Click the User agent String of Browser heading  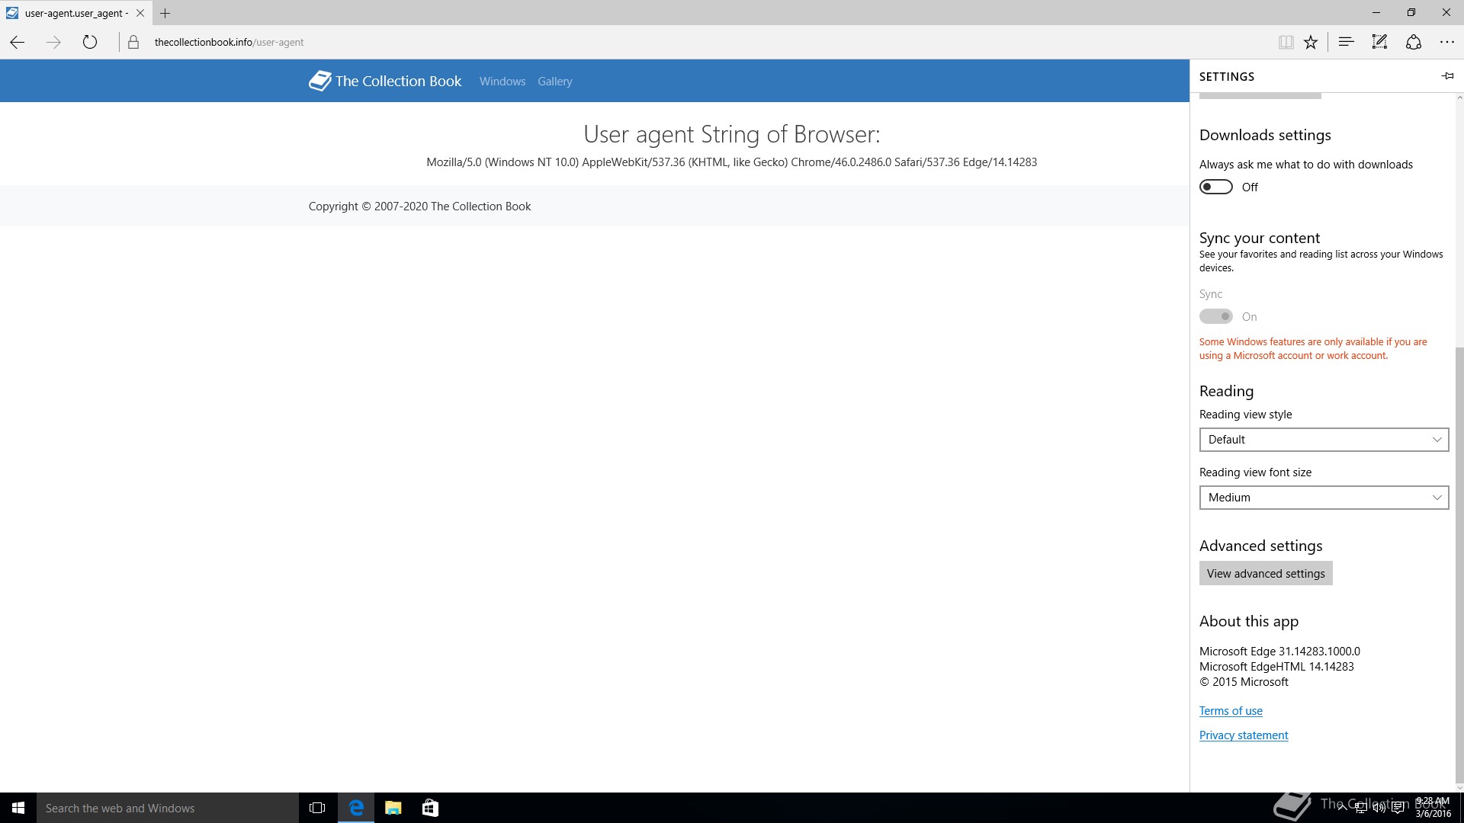tap(731, 134)
